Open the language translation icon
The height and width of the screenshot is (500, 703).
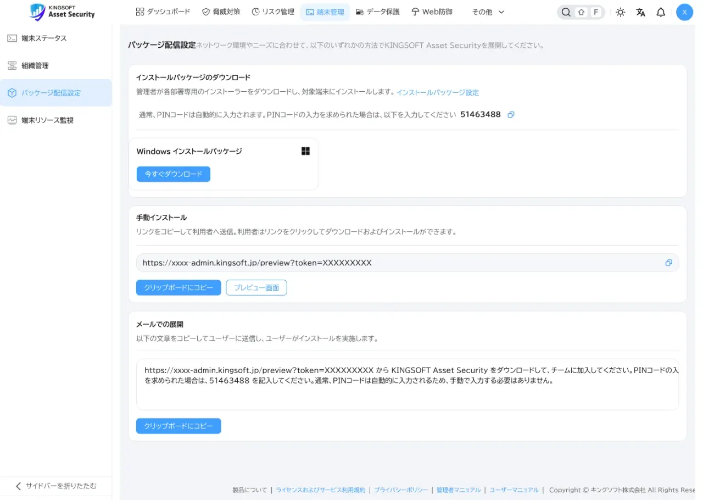coord(640,12)
